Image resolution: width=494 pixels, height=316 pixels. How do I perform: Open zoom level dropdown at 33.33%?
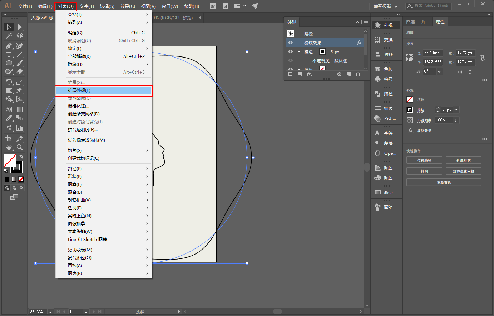50,312
